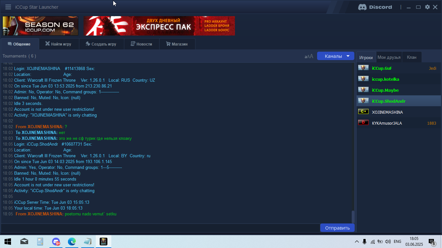
Task: Click the 1883 score next to KYKAmusorJALA
Action: 431,123
